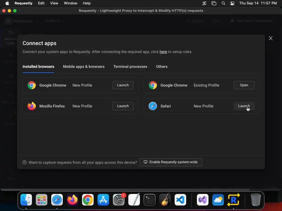Click the Mozilla Firefox logo in list
This screenshot has width=282, height=211.
pyautogui.click(x=32, y=106)
